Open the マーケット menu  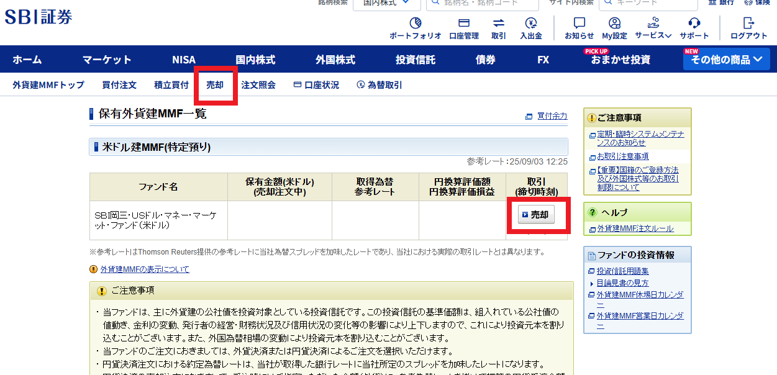click(107, 60)
